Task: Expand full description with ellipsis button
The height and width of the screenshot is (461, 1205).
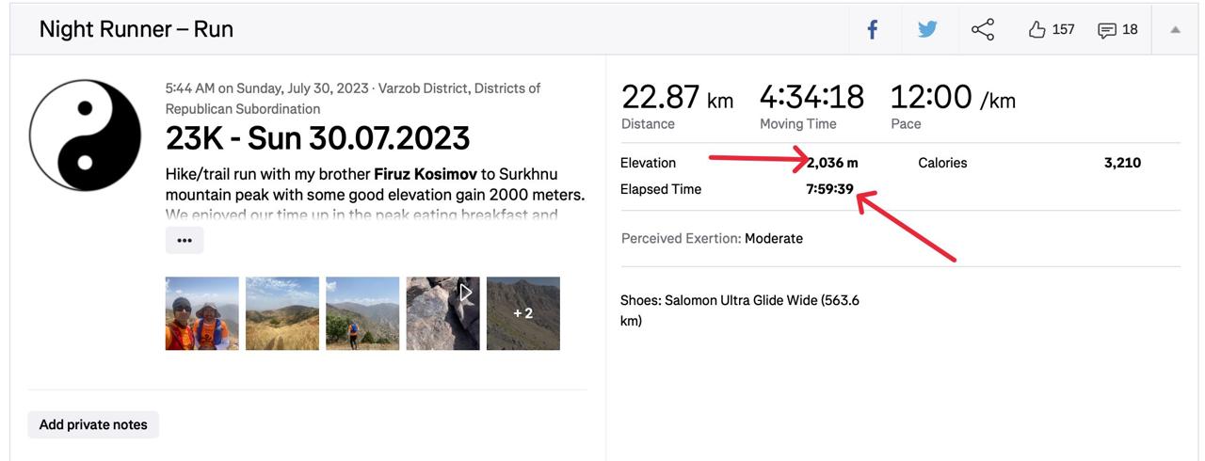Action: click(185, 240)
